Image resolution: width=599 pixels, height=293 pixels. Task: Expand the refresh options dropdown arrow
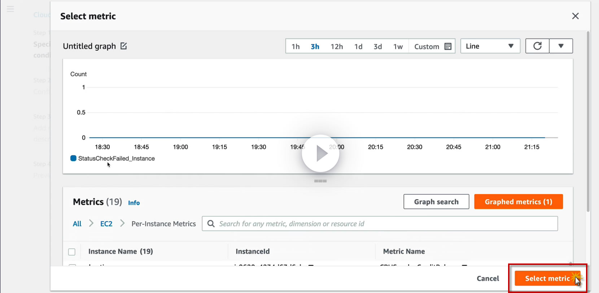pos(561,46)
